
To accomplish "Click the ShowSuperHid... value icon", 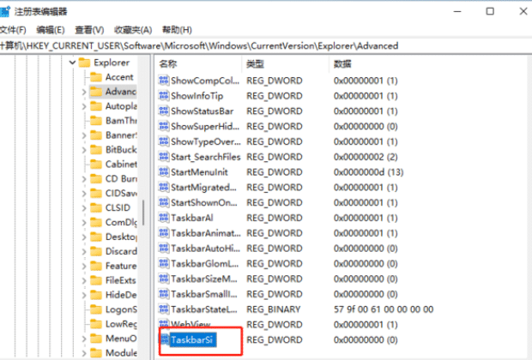I will [x=164, y=126].
